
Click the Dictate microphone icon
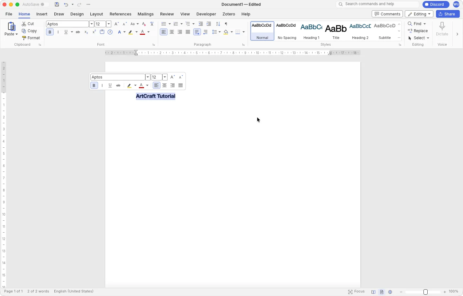[x=442, y=26]
